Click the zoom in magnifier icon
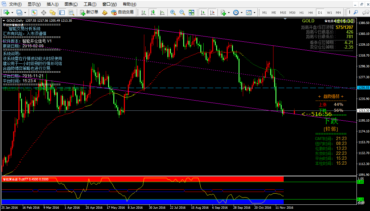The width and height of the screenshot is (370, 211). [173, 12]
